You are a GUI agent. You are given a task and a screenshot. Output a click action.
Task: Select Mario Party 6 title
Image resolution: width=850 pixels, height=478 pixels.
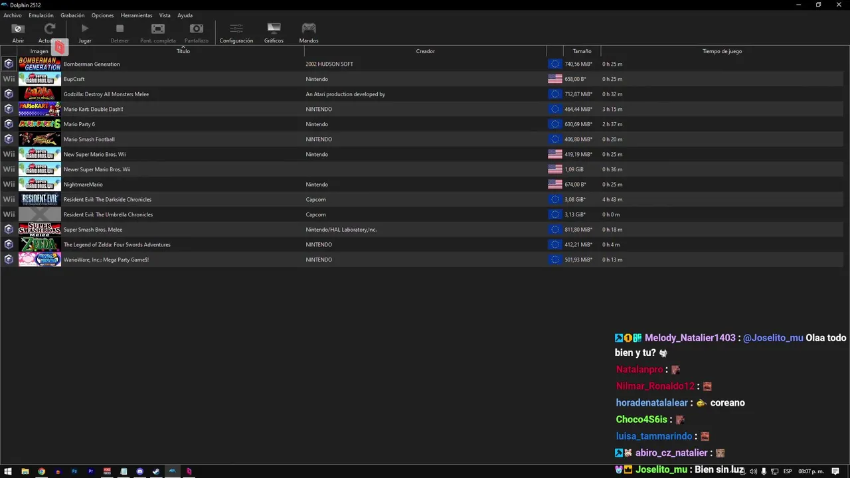point(79,124)
